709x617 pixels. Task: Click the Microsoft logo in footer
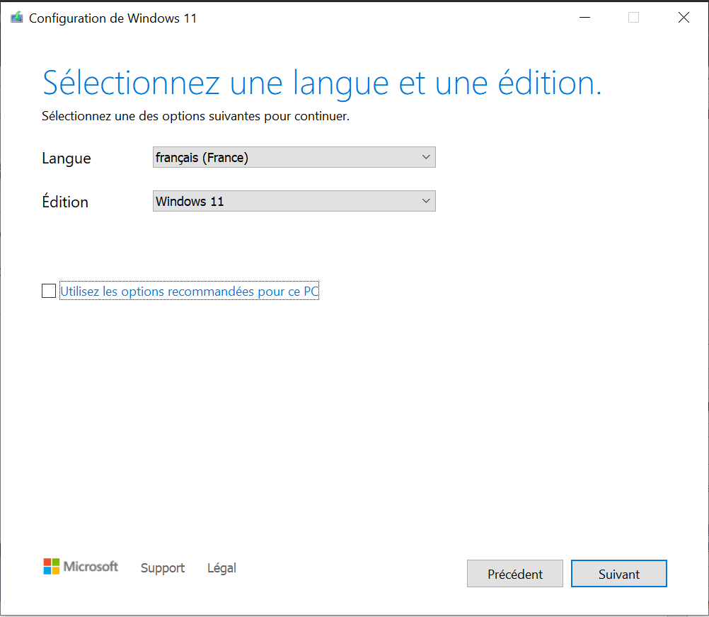[x=81, y=566]
